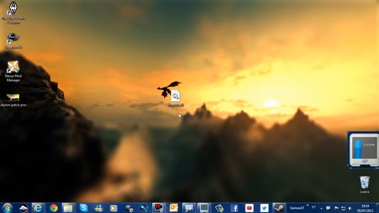Select the dll file icon near the dragon
Viewport: 379px width, 213px height.
pos(175,99)
